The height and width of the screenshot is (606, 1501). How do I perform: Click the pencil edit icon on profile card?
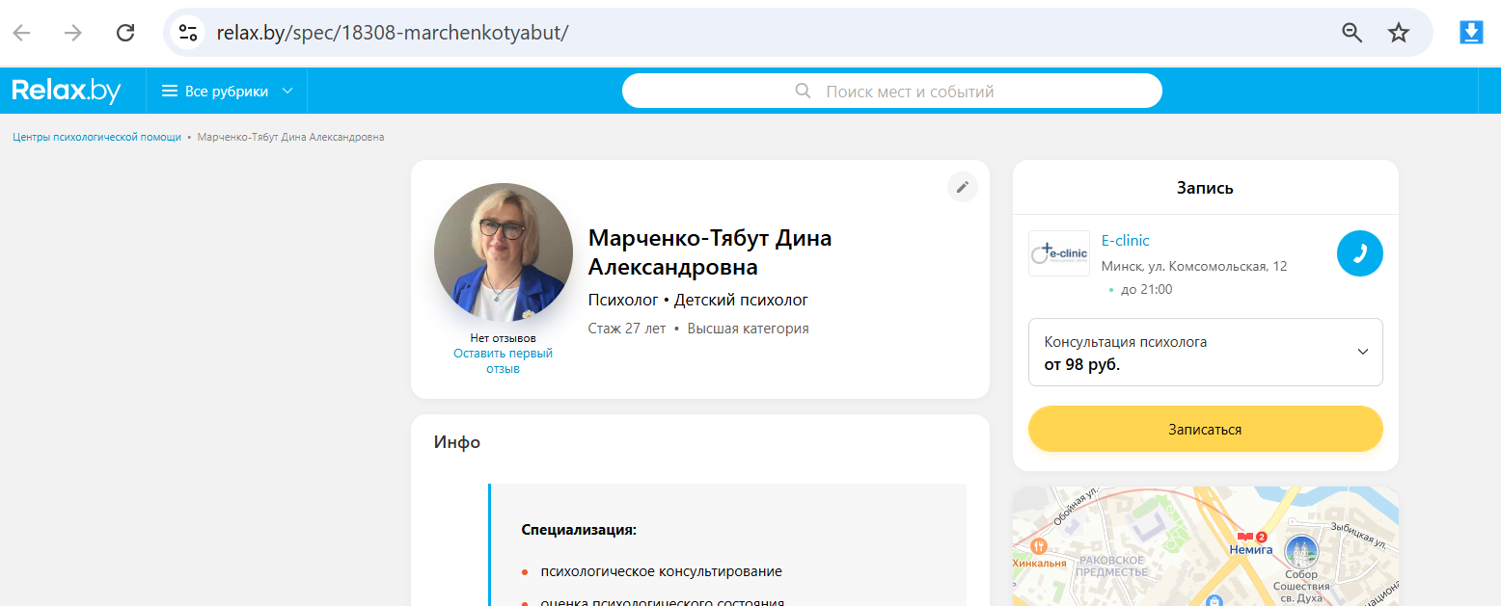962,187
